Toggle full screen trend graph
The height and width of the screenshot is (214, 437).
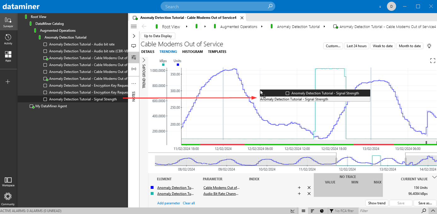[433, 61]
